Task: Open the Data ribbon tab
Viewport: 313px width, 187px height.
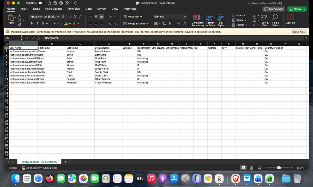Action: click(88, 9)
